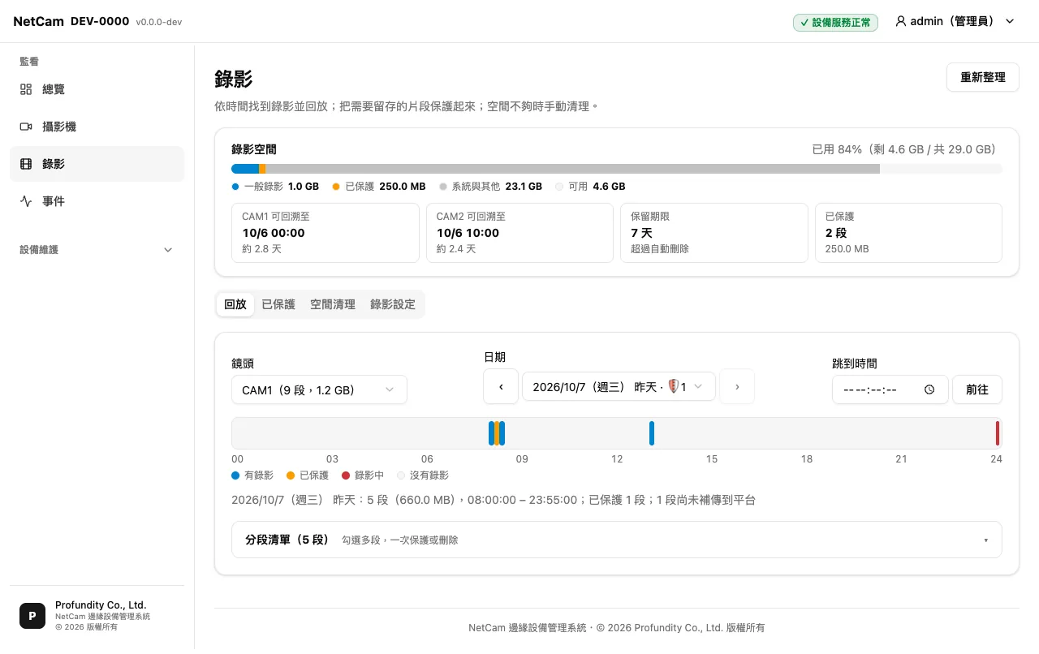Switch to the 已保護 tab

pos(278,304)
